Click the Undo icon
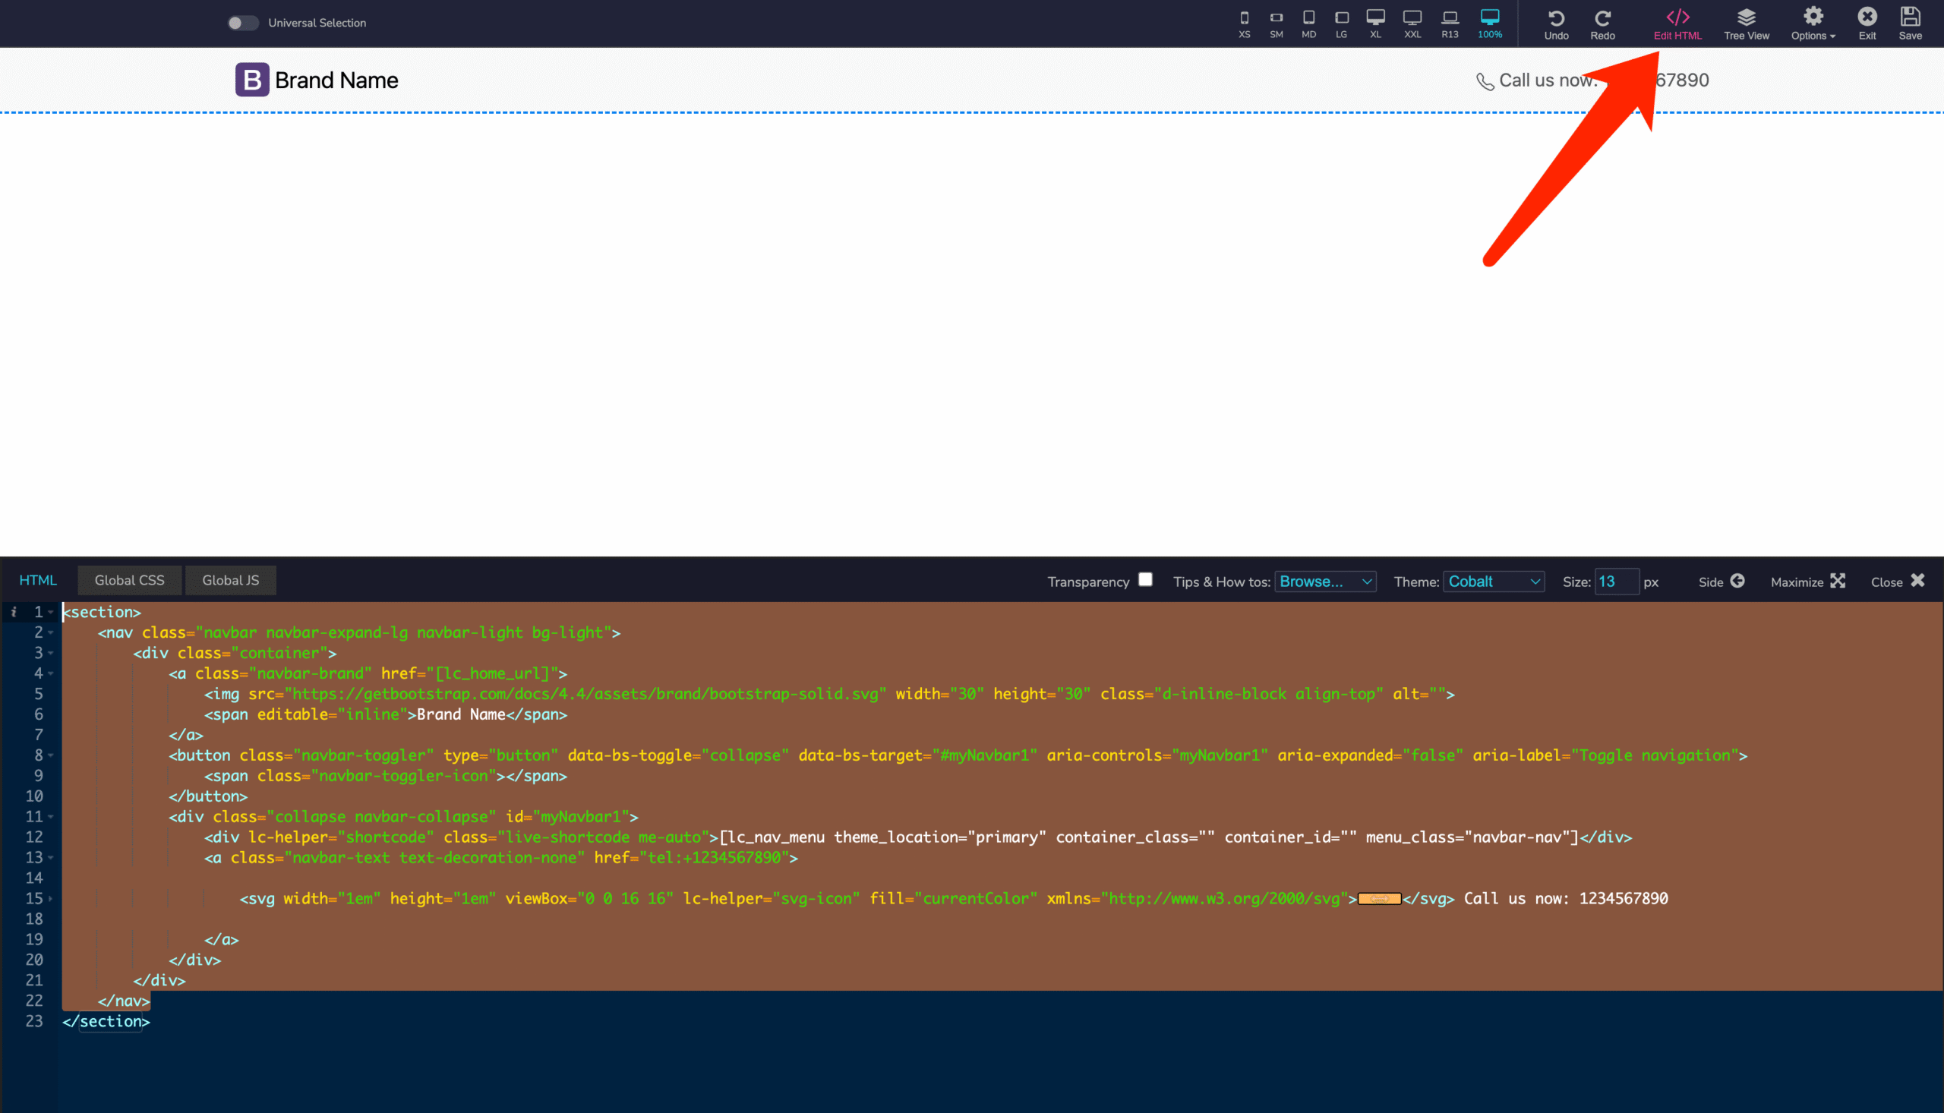The height and width of the screenshot is (1113, 1944). click(1556, 24)
